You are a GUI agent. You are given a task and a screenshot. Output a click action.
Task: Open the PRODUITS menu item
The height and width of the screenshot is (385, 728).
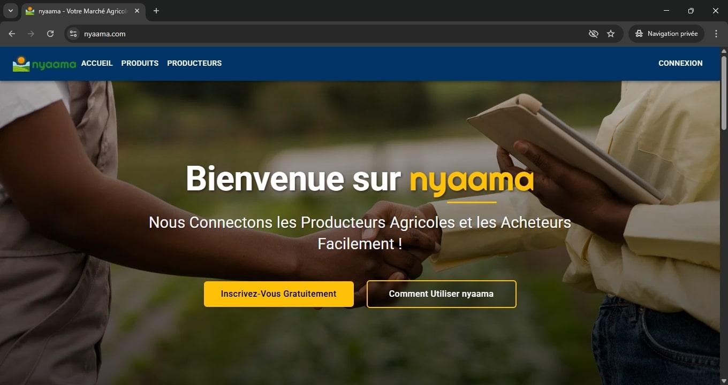point(140,63)
